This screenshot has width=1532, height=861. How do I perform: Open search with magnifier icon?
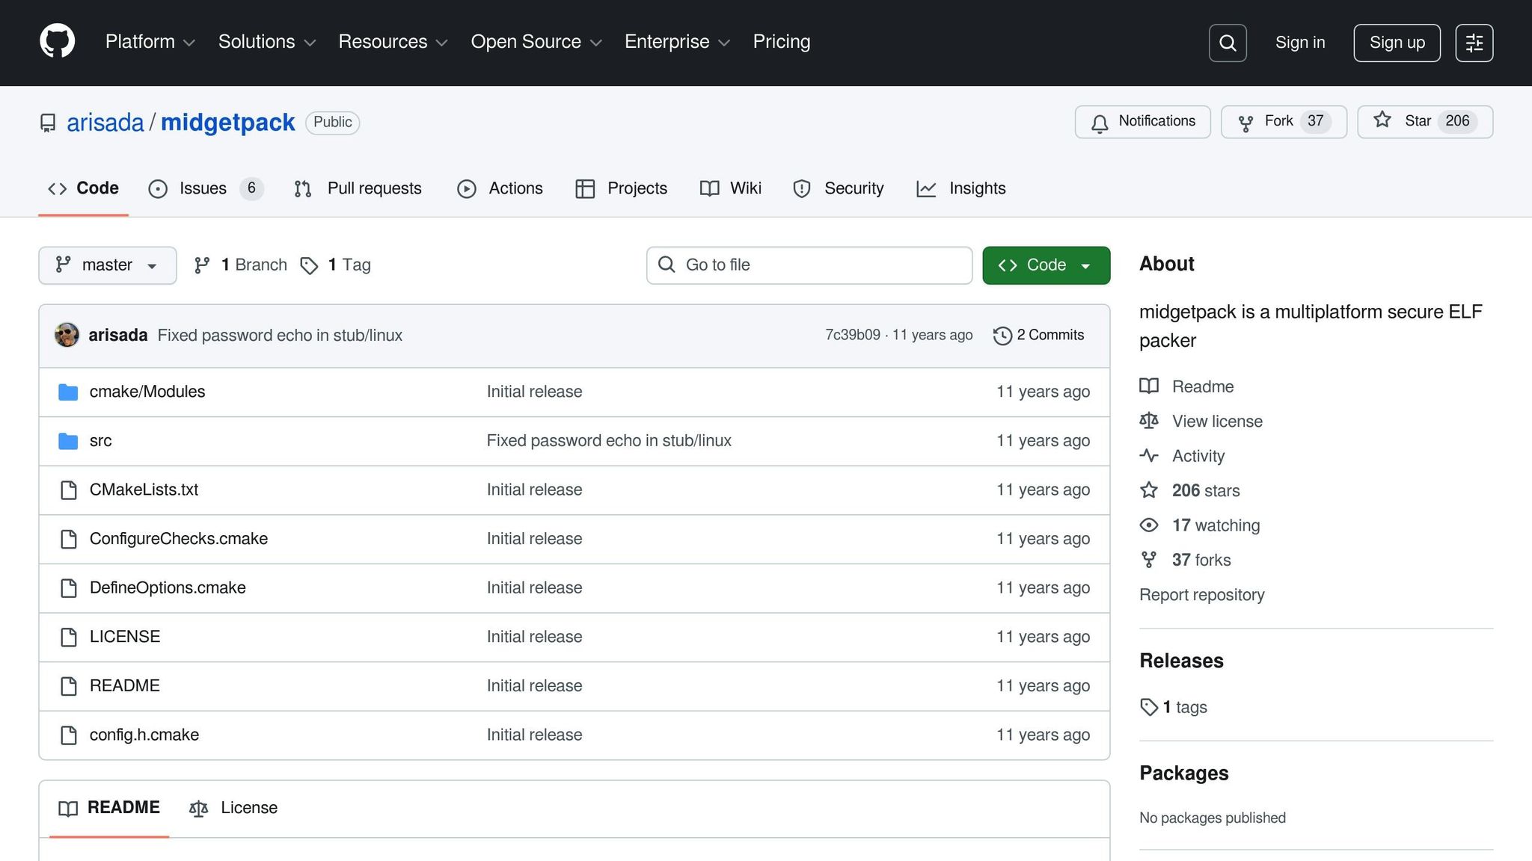pyautogui.click(x=1227, y=43)
